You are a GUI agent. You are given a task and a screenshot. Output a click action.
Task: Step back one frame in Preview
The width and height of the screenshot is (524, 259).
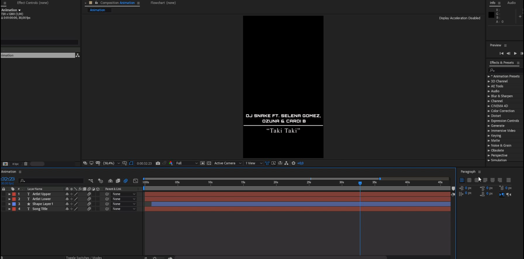click(508, 53)
